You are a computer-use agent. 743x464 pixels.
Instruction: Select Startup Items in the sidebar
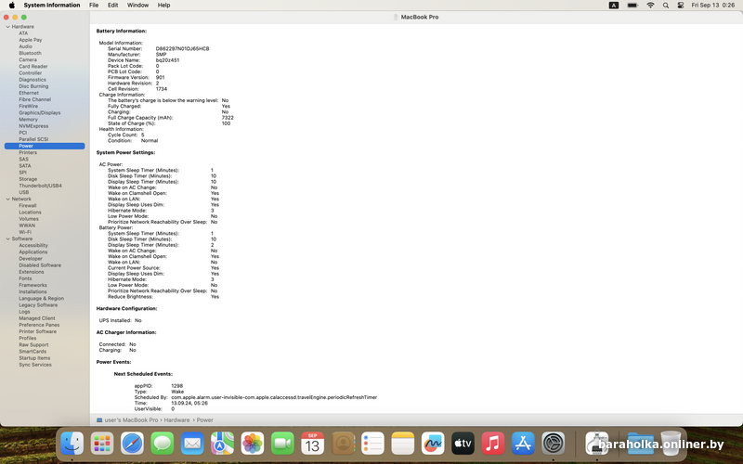tap(34, 358)
